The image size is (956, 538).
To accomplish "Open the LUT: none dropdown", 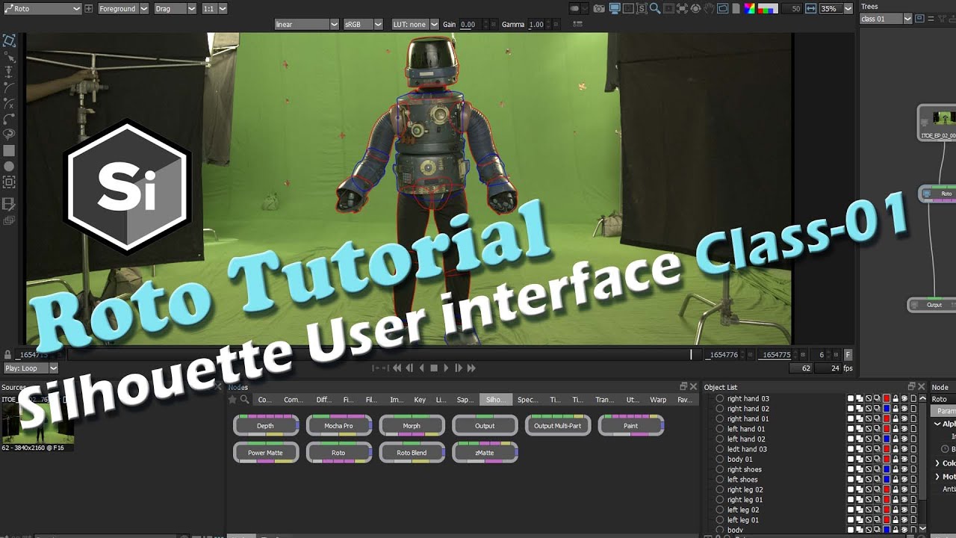I will point(415,25).
